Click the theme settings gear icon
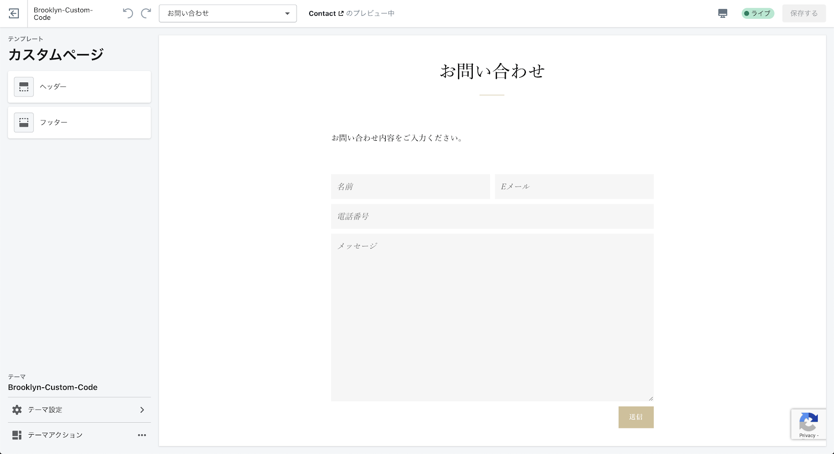 [x=17, y=410]
